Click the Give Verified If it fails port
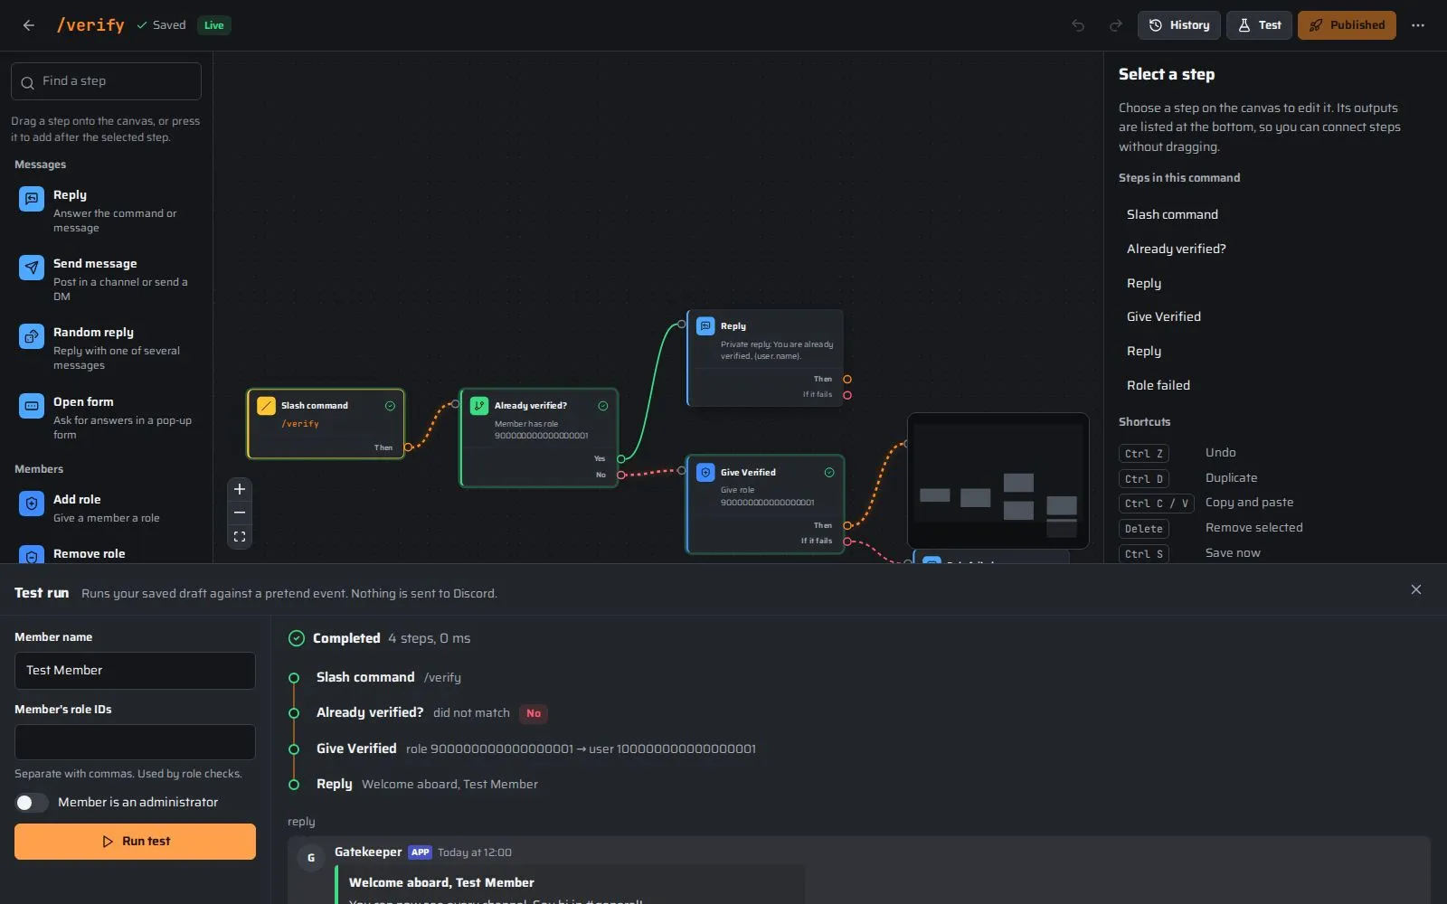Viewport: 1447px width, 904px height. (x=847, y=541)
